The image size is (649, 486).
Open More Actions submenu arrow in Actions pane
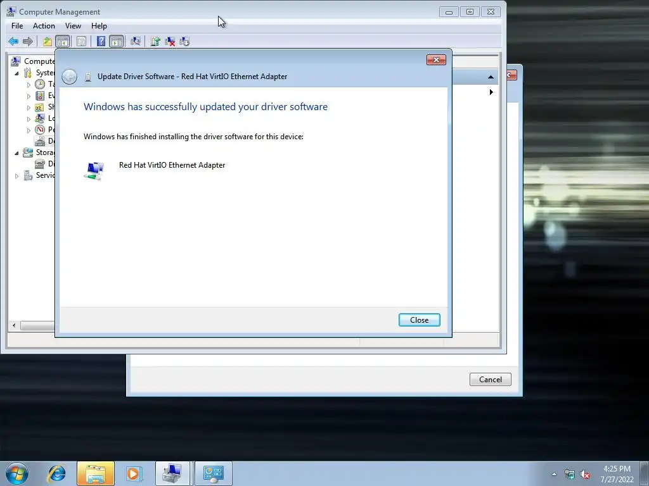(x=491, y=92)
